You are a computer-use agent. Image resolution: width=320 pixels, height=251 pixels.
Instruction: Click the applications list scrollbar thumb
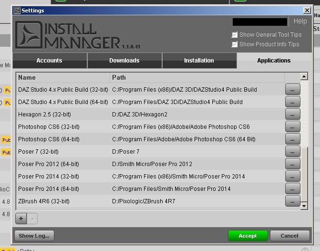[304, 175]
